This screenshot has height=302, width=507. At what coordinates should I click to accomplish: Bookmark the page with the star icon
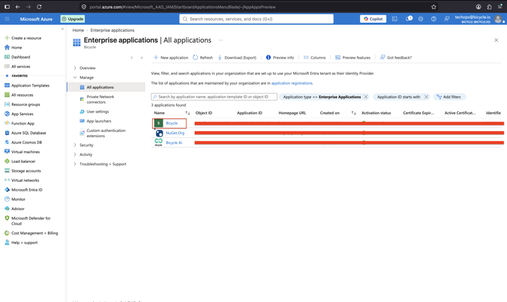[x=434, y=7]
